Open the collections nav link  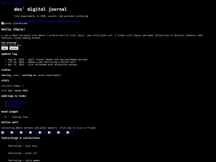64,21
